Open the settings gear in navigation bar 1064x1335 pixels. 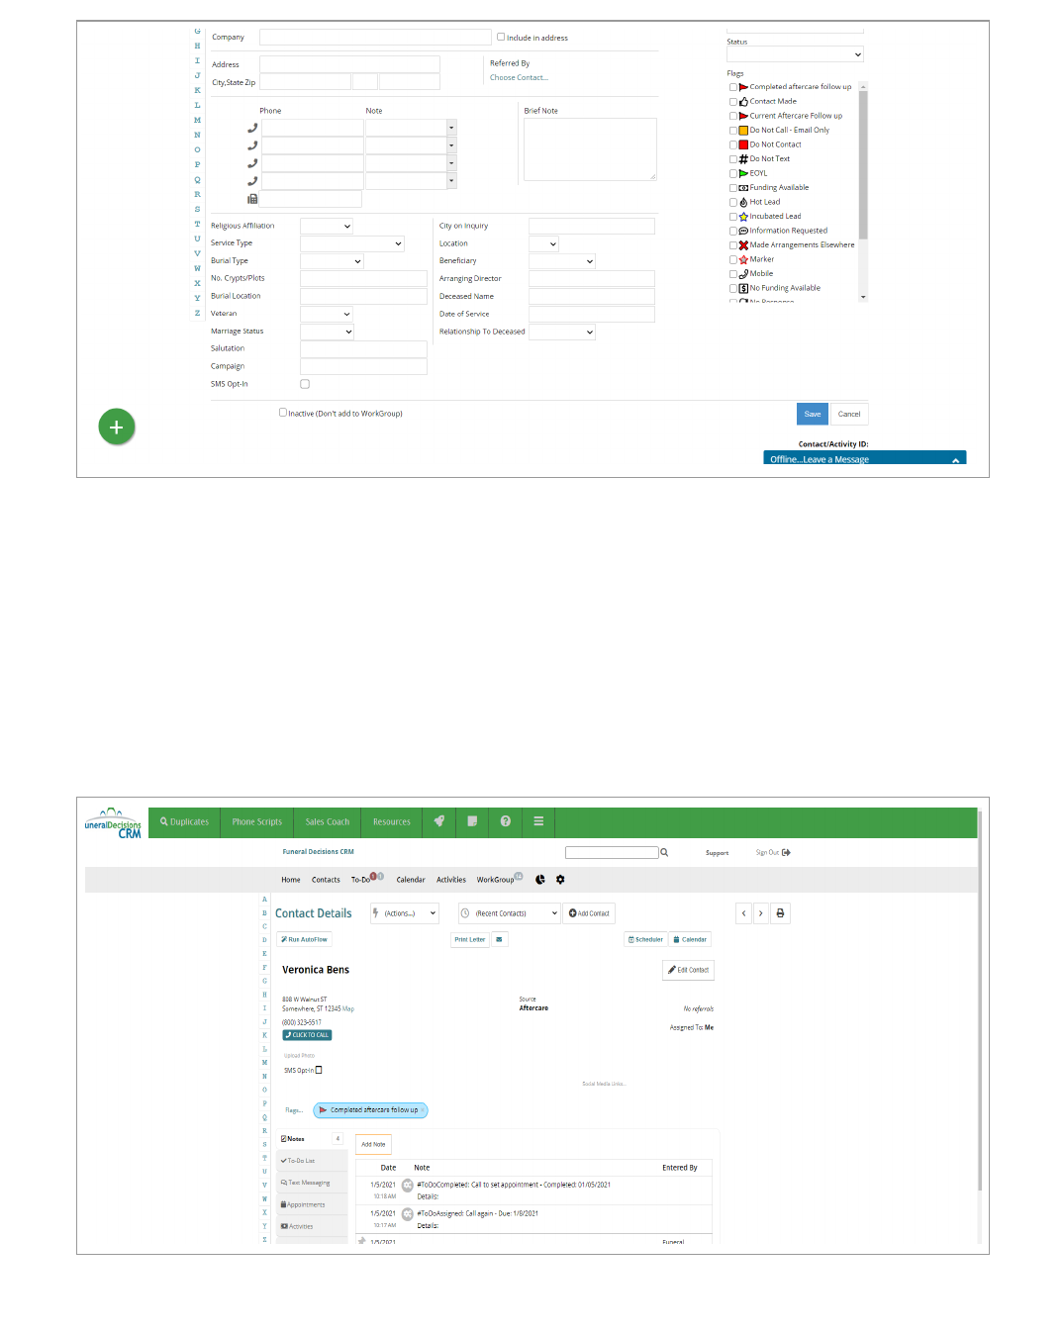560,880
